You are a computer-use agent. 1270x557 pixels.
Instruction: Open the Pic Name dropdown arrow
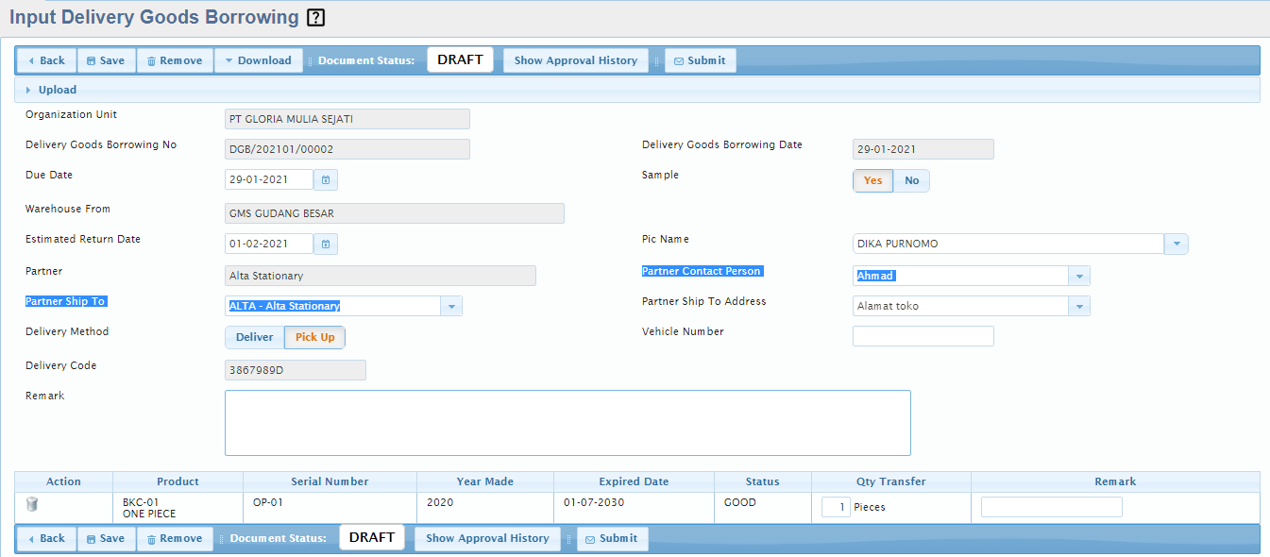(x=1177, y=244)
